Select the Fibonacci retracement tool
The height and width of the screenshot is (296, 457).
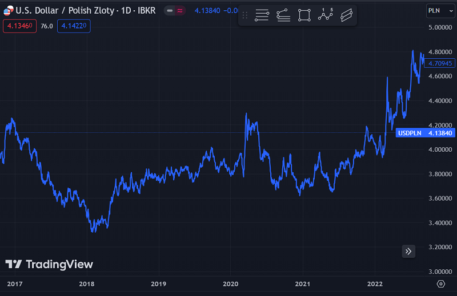click(283, 15)
